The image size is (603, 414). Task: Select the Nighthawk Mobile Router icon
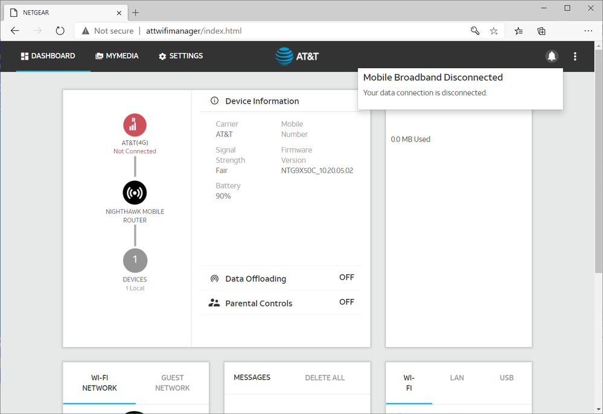coord(135,192)
